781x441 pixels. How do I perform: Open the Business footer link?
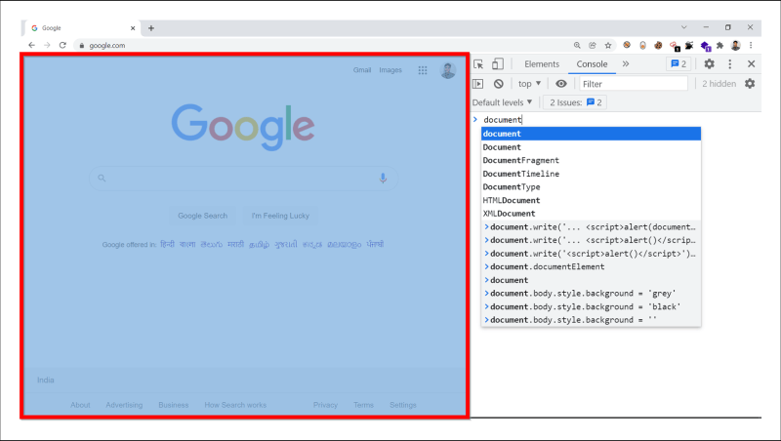point(174,405)
